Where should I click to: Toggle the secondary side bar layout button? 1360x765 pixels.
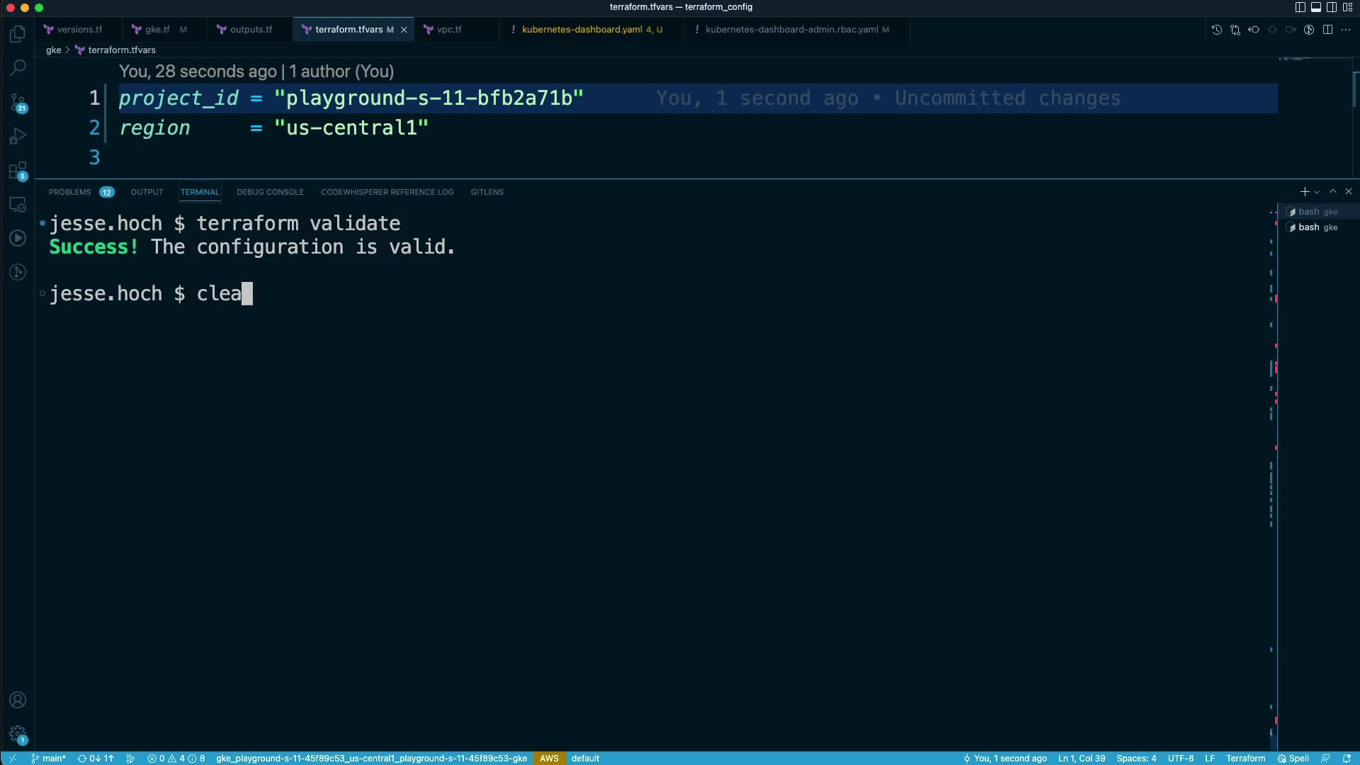pyautogui.click(x=1332, y=7)
